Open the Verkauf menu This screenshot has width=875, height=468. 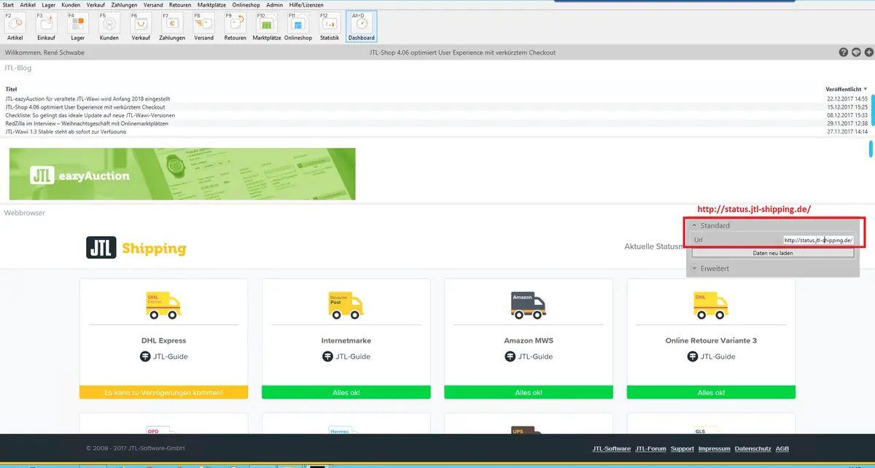[96, 4]
